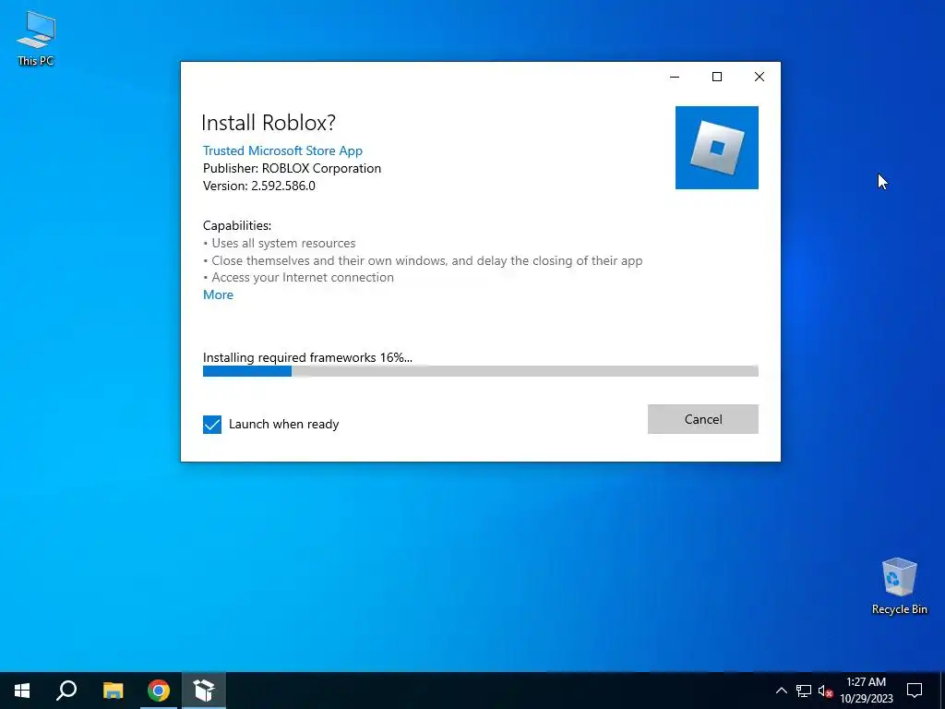Expand More capabilities link
Screen dimensions: 945x709
coord(218,294)
